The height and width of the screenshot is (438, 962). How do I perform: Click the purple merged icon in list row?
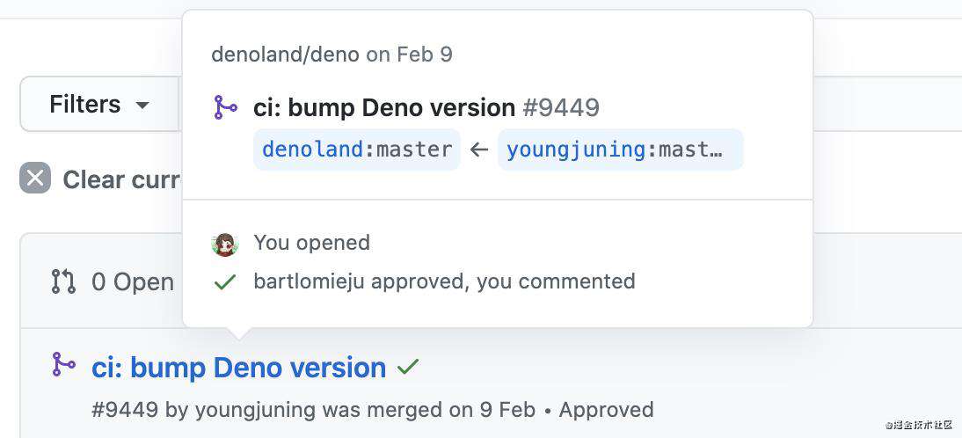tap(63, 364)
